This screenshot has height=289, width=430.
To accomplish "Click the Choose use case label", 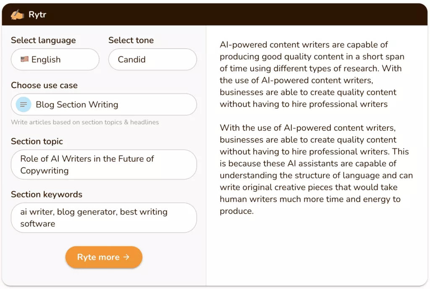I will (44, 85).
